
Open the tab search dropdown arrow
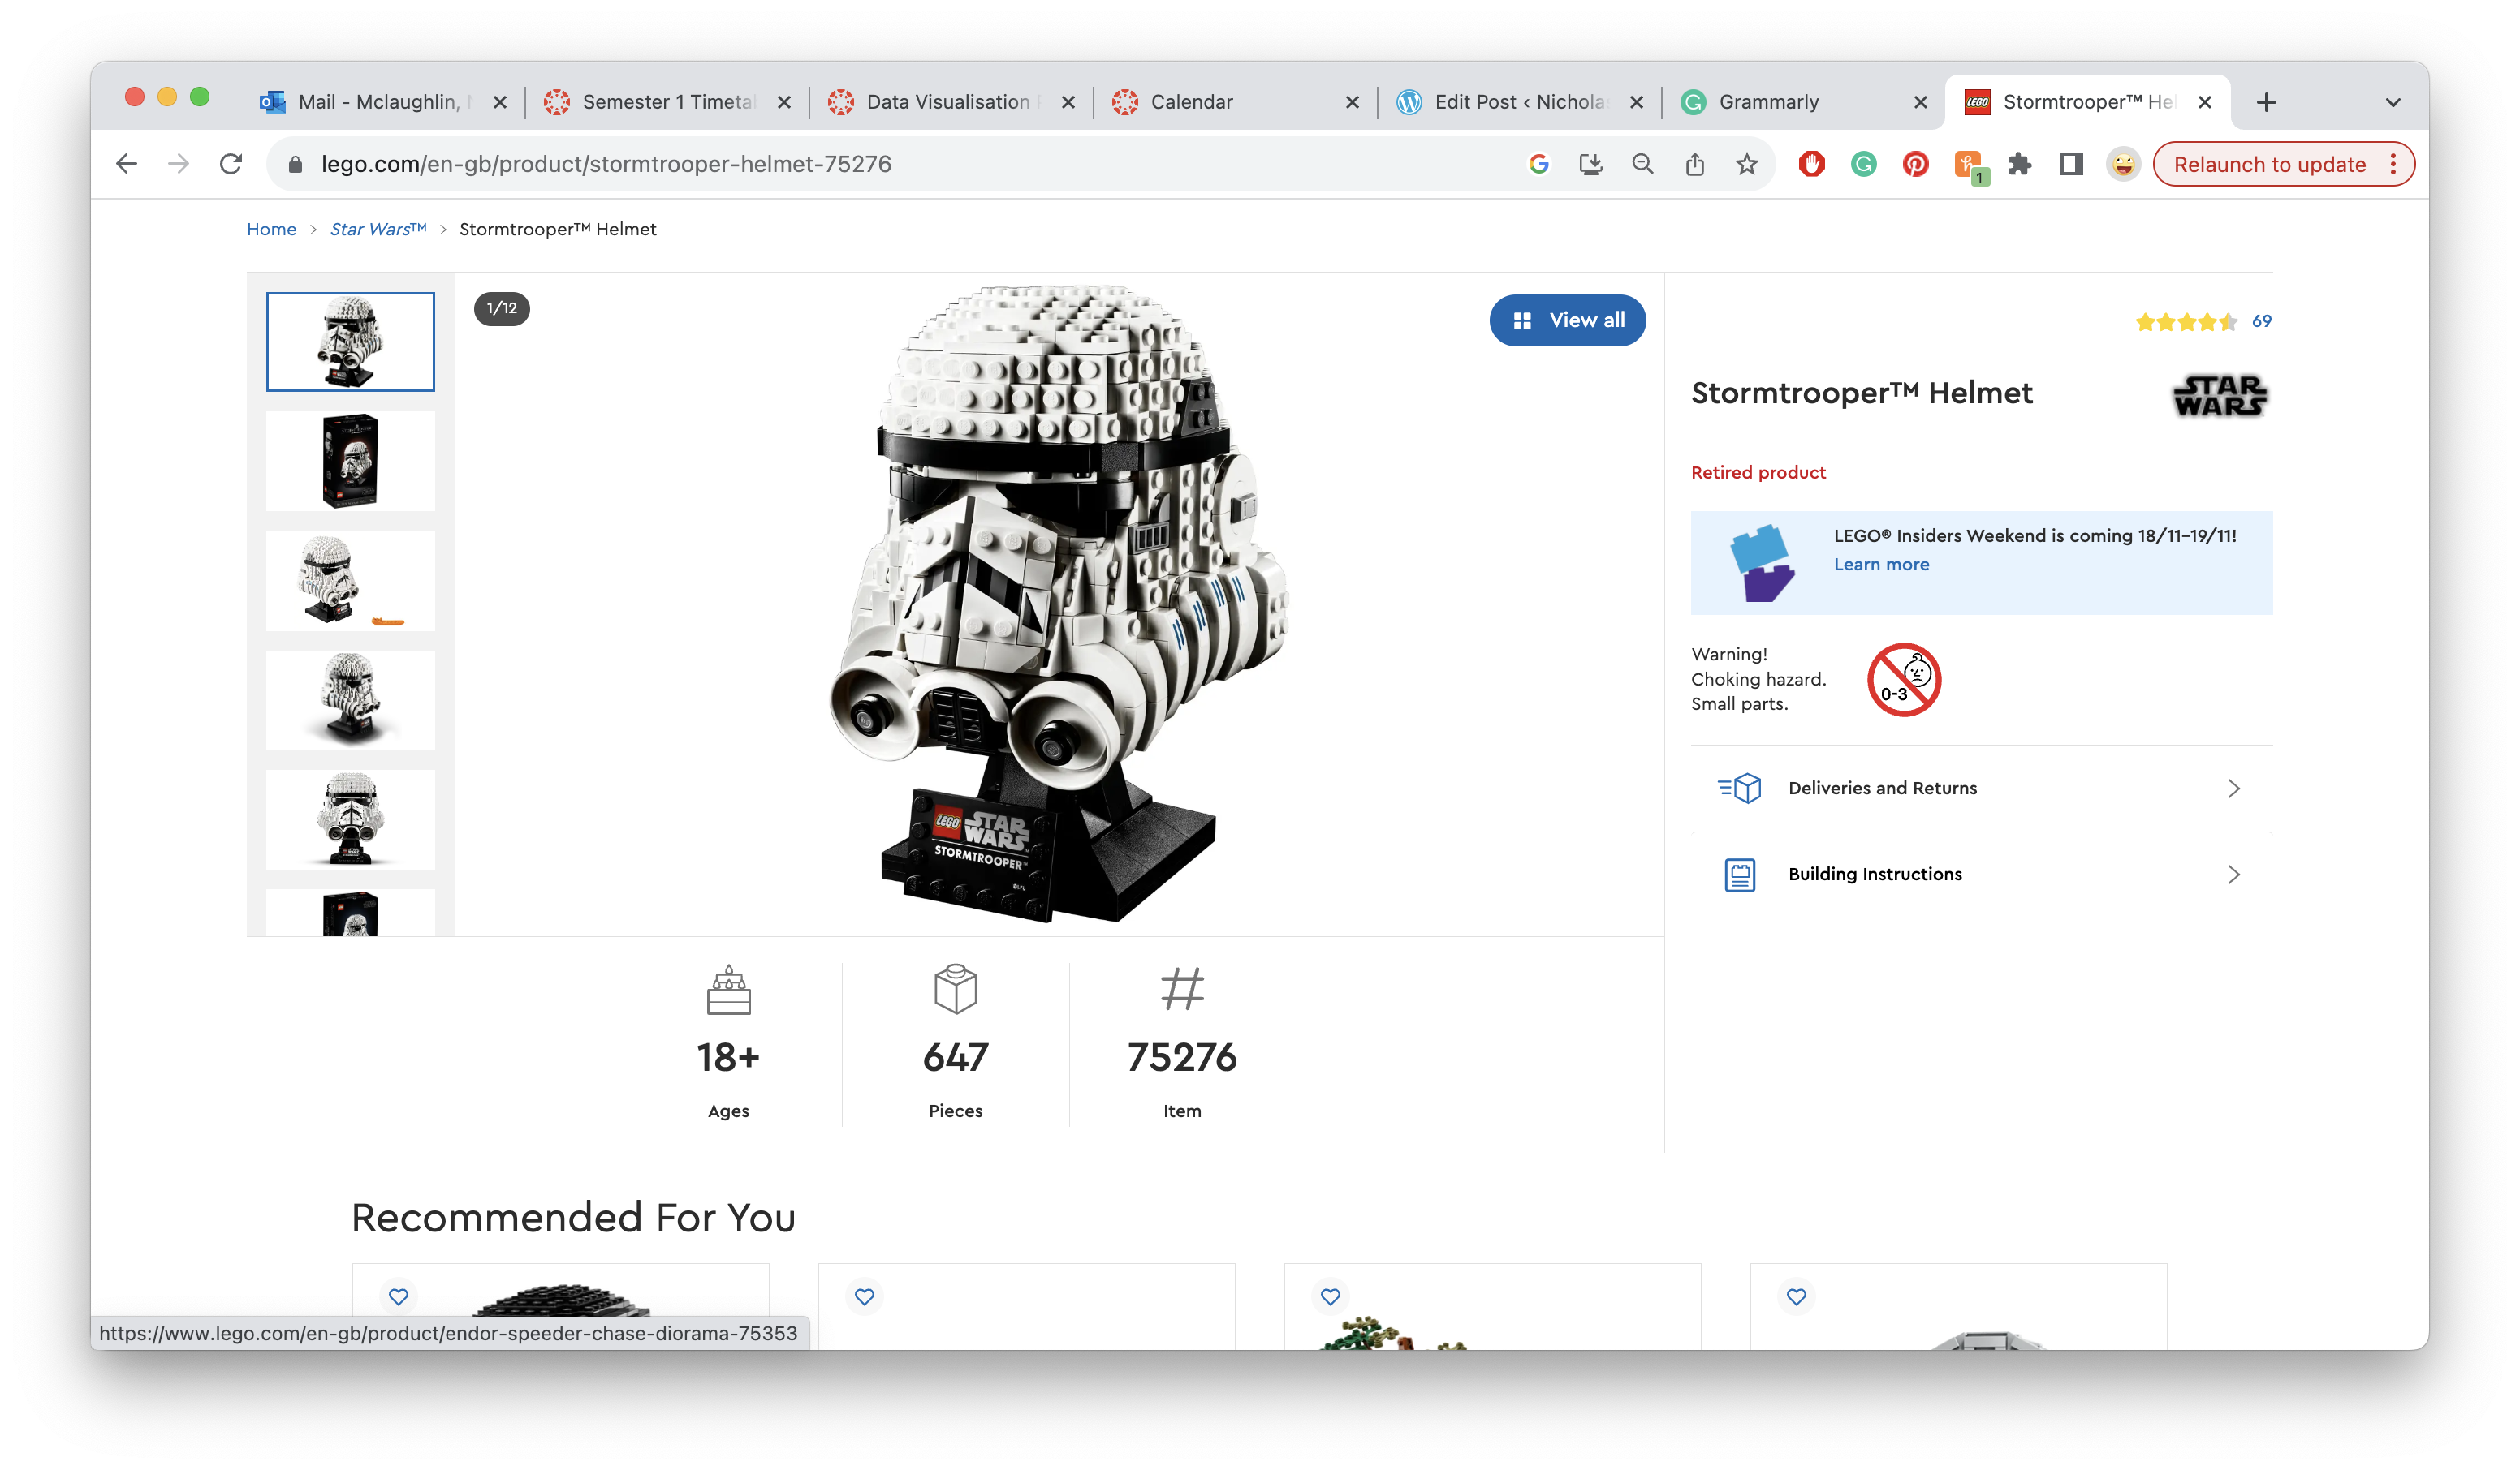2392,102
